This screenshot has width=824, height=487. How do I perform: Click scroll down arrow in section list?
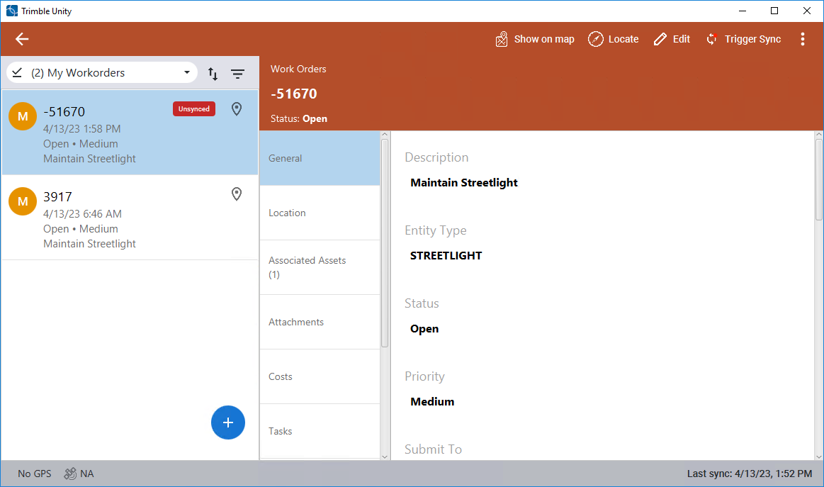click(x=385, y=456)
